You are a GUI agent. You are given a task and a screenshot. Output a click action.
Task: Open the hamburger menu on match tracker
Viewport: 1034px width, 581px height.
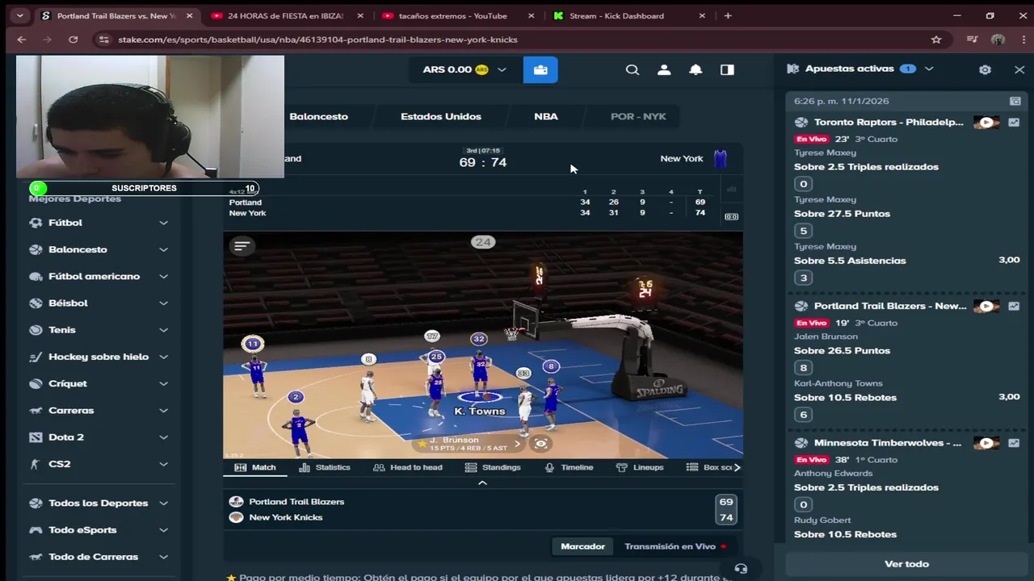(242, 246)
